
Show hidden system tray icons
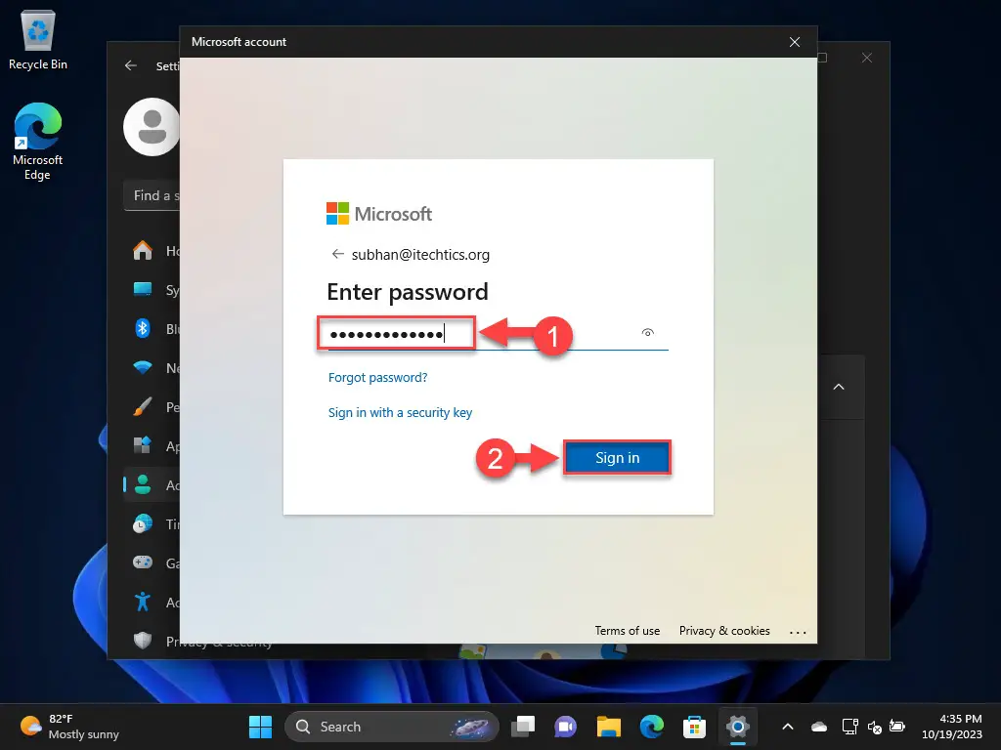788,727
